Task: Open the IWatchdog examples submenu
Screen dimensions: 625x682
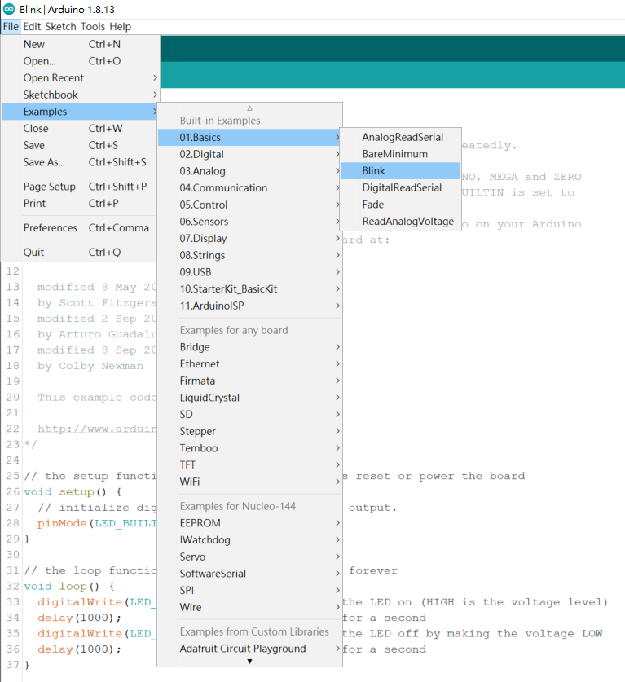Action: 249,540
